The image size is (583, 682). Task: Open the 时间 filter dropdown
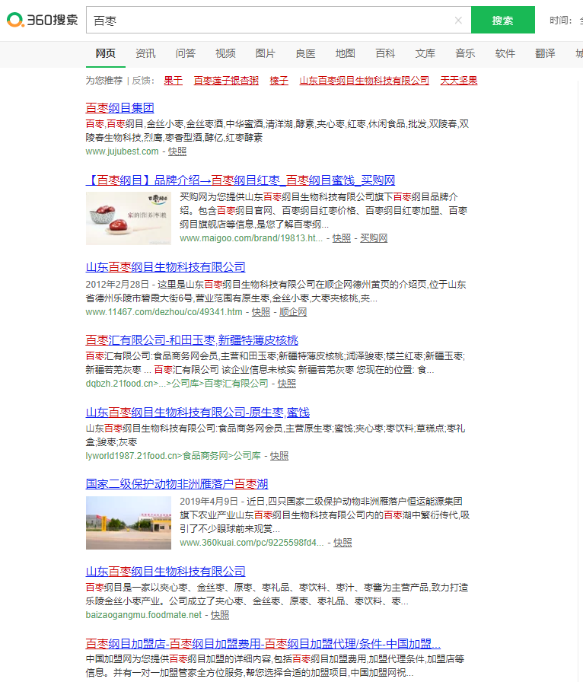point(565,21)
